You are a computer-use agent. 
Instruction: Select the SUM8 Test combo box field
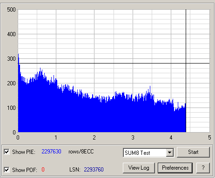[148, 153]
